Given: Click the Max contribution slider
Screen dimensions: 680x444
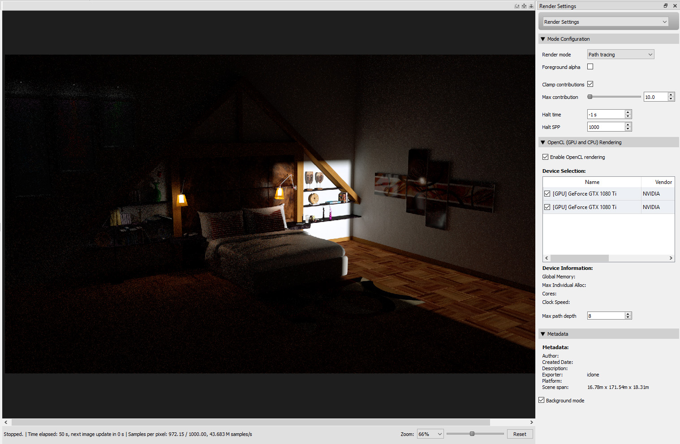Looking at the screenshot, I should pyautogui.click(x=615, y=97).
